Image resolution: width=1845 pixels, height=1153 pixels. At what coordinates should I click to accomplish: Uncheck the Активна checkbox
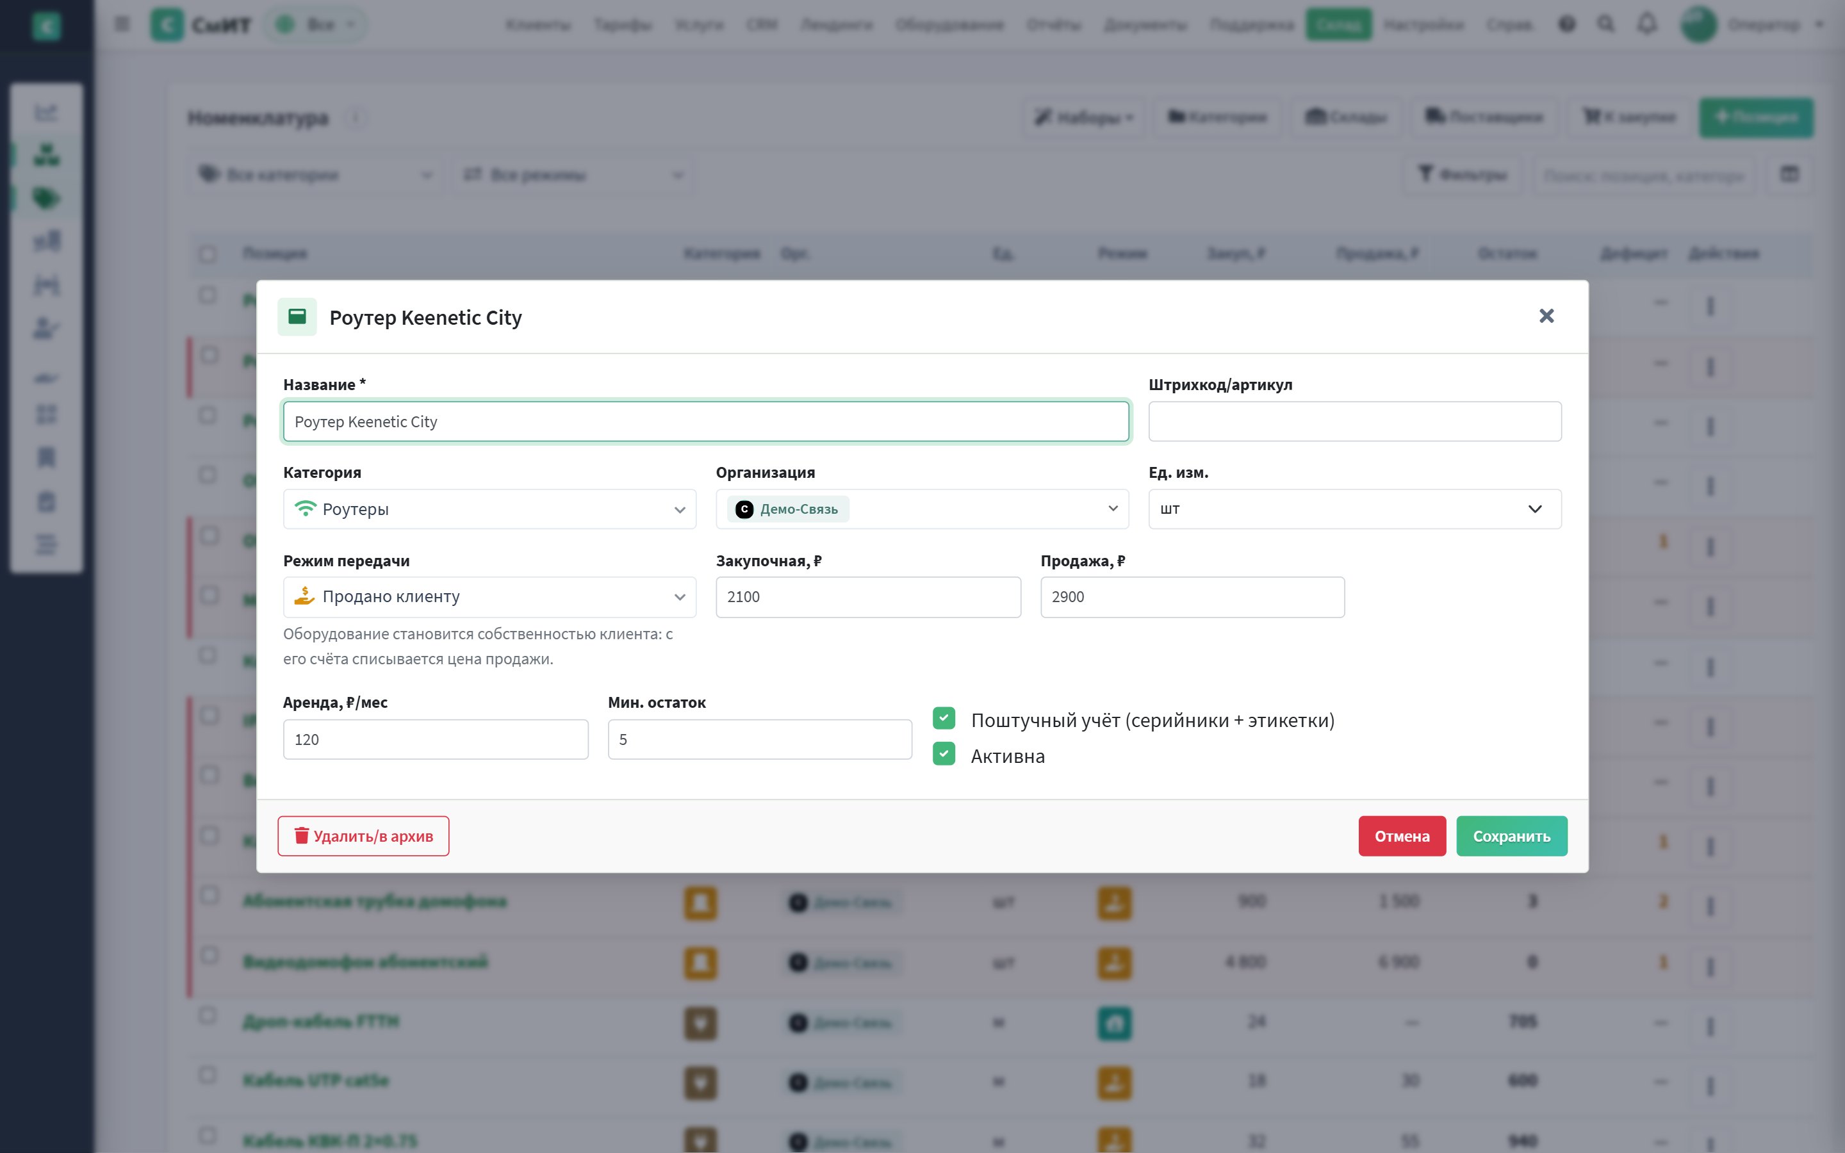click(944, 754)
